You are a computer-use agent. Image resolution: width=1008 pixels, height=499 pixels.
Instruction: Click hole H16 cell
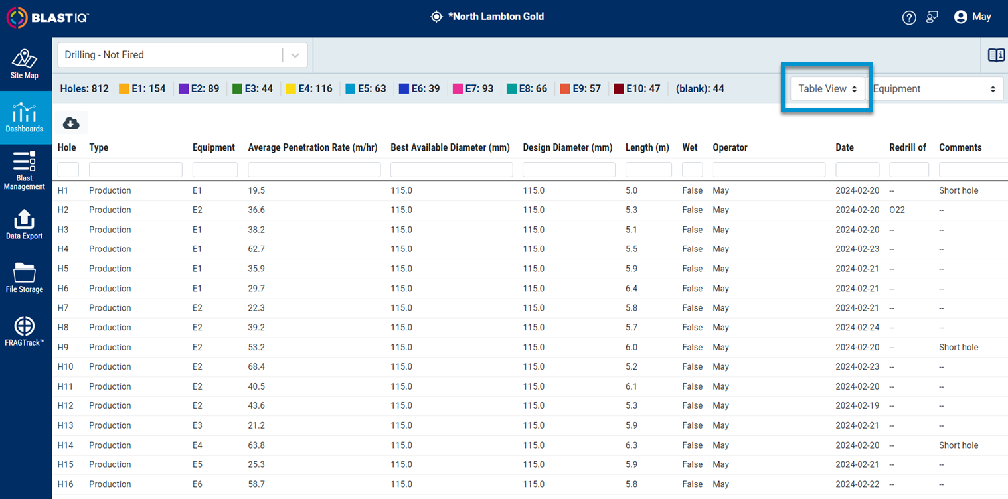66,484
